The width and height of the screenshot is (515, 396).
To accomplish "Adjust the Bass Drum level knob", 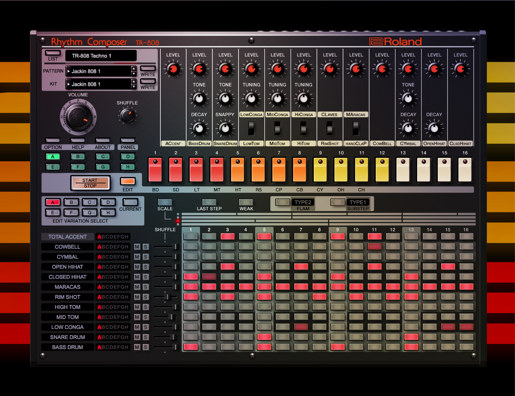I will [x=199, y=69].
